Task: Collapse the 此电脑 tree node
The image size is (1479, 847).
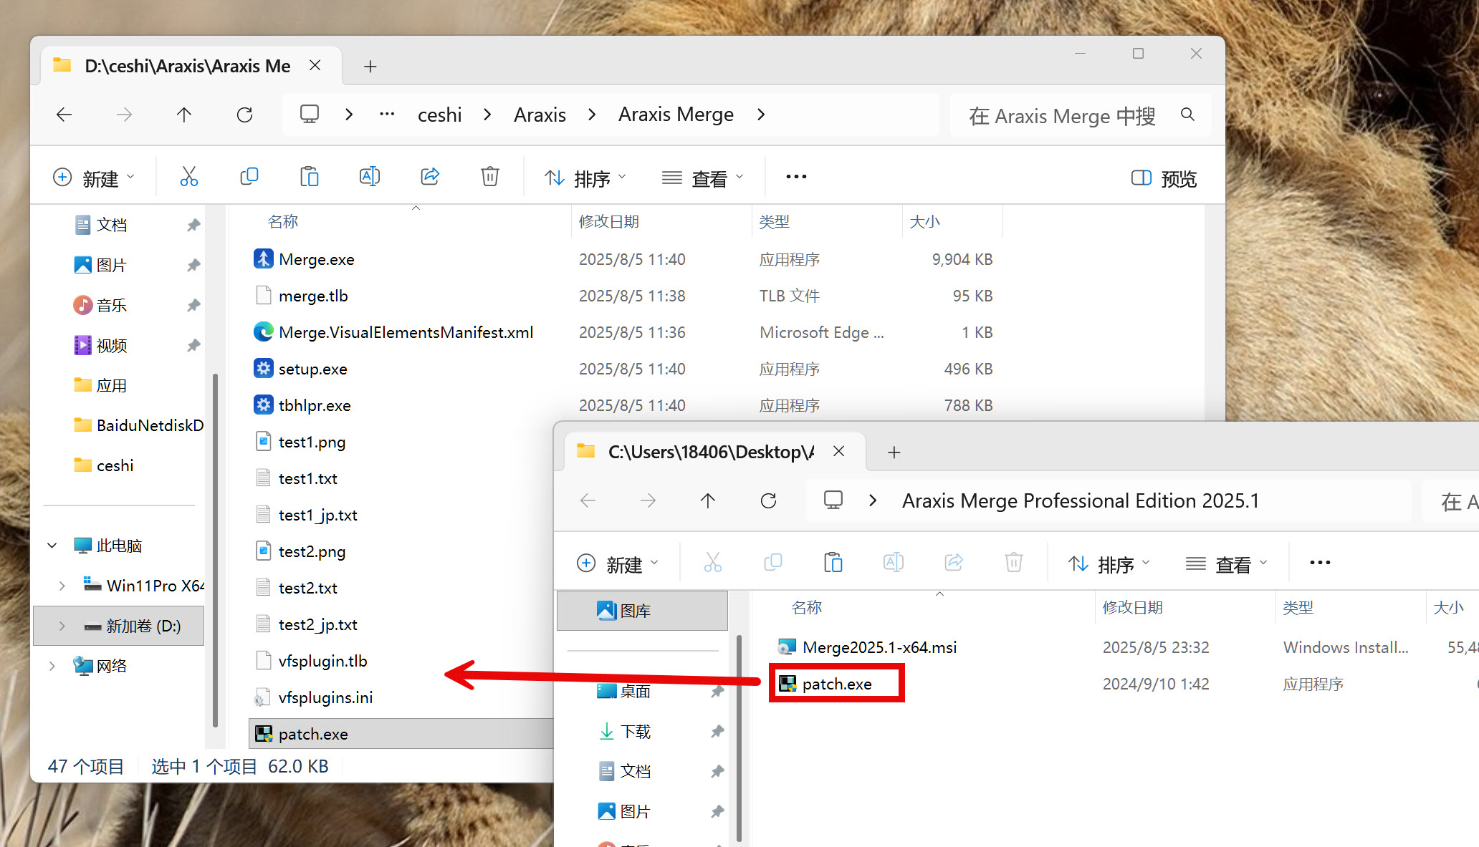Action: pyautogui.click(x=52, y=546)
